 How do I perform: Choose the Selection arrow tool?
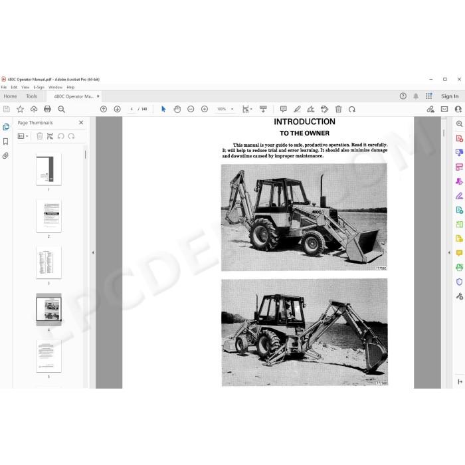[x=163, y=109]
